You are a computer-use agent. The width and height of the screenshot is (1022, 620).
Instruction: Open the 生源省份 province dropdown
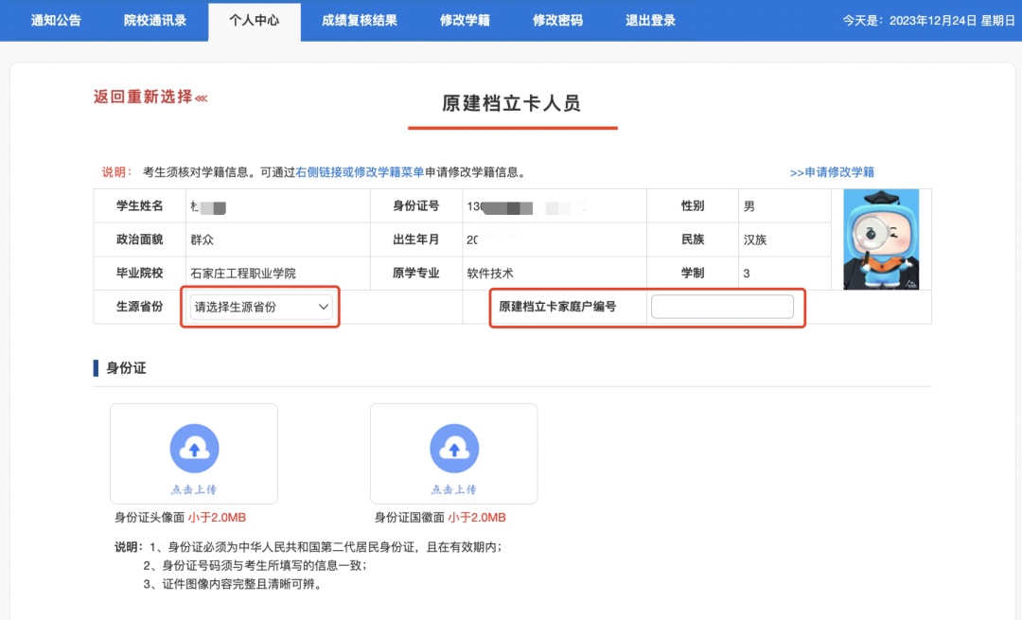click(262, 307)
